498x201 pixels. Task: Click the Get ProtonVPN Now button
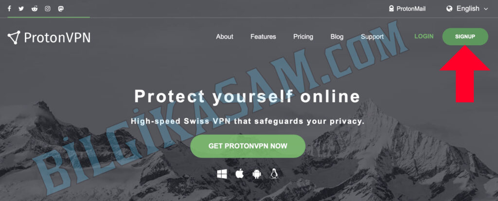coord(248,146)
